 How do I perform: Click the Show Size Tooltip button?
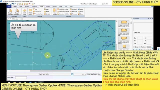pos(92,74)
